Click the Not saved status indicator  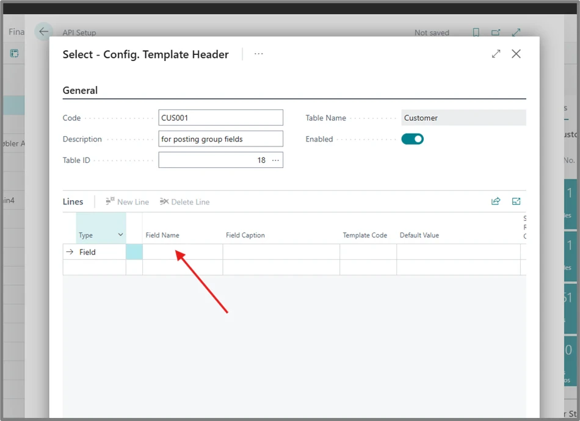coord(432,32)
